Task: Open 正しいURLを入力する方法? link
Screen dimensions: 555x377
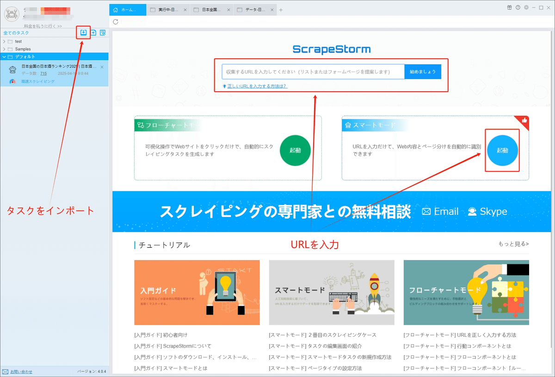Action: coord(257,86)
